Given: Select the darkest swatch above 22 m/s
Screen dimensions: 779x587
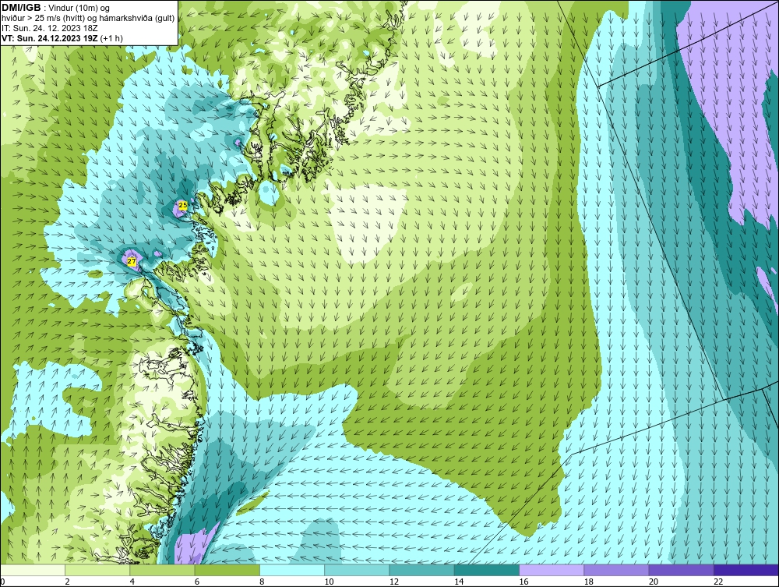Looking at the screenshot, I should point(746,570).
